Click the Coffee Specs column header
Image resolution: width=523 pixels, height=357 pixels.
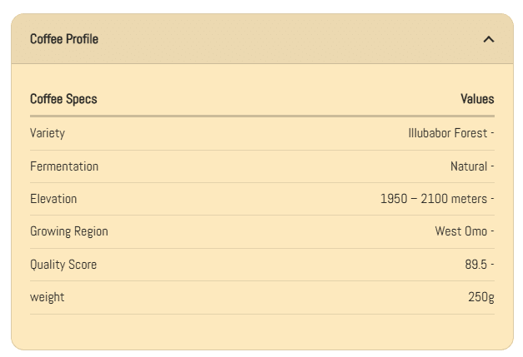[x=63, y=99]
